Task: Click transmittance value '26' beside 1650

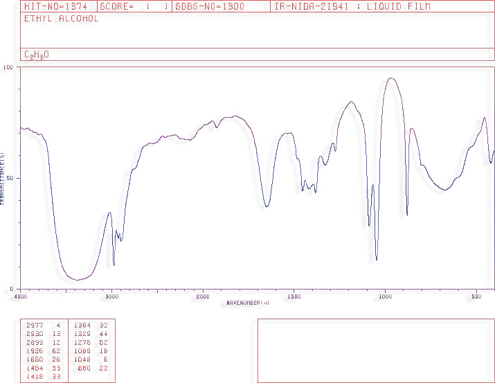Action: [57, 359]
